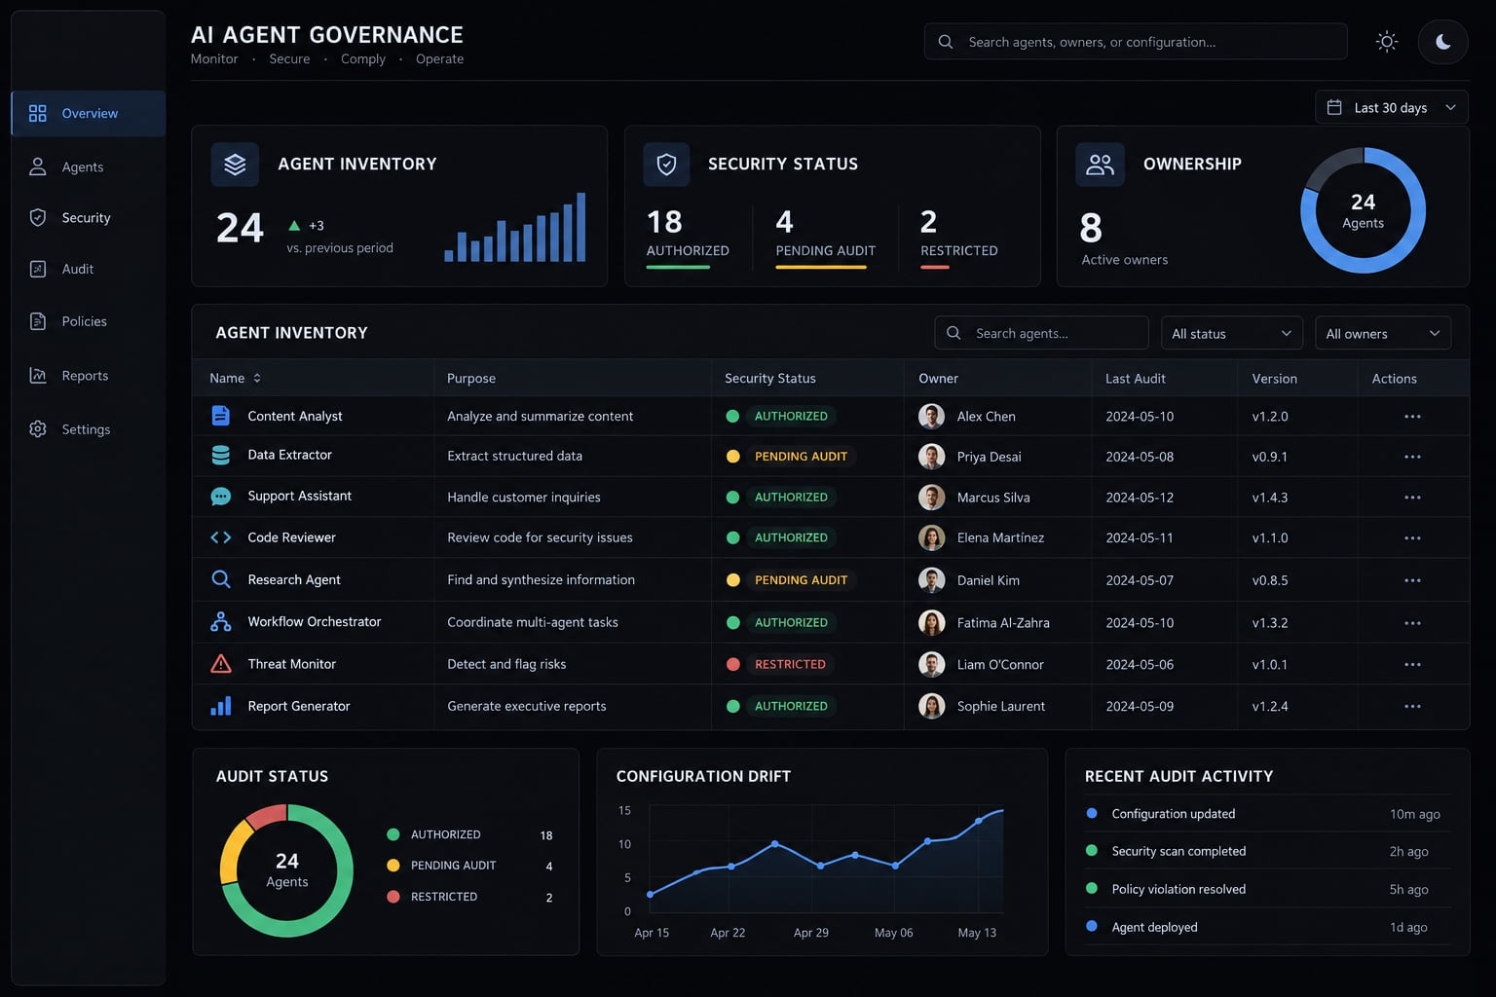Open actions menu for Report Generator
Image resolution: width=1496 pixels, height=997 pixels.
pos(1412,707)
